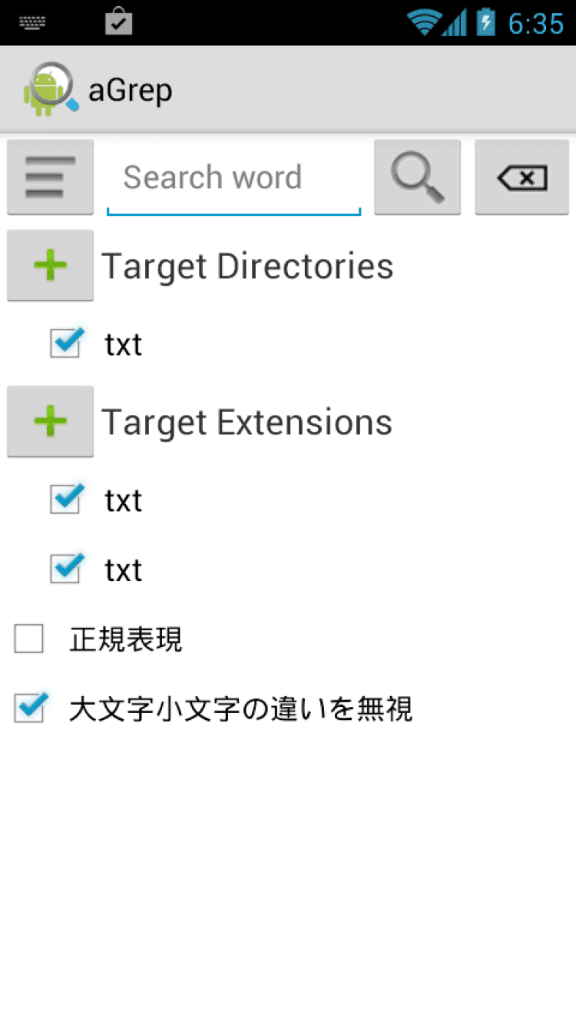Image resolution: width=576 pixels, height=1025 pixels.
Task: Tap the battery charging icon
Action: [x=485, y=22]
